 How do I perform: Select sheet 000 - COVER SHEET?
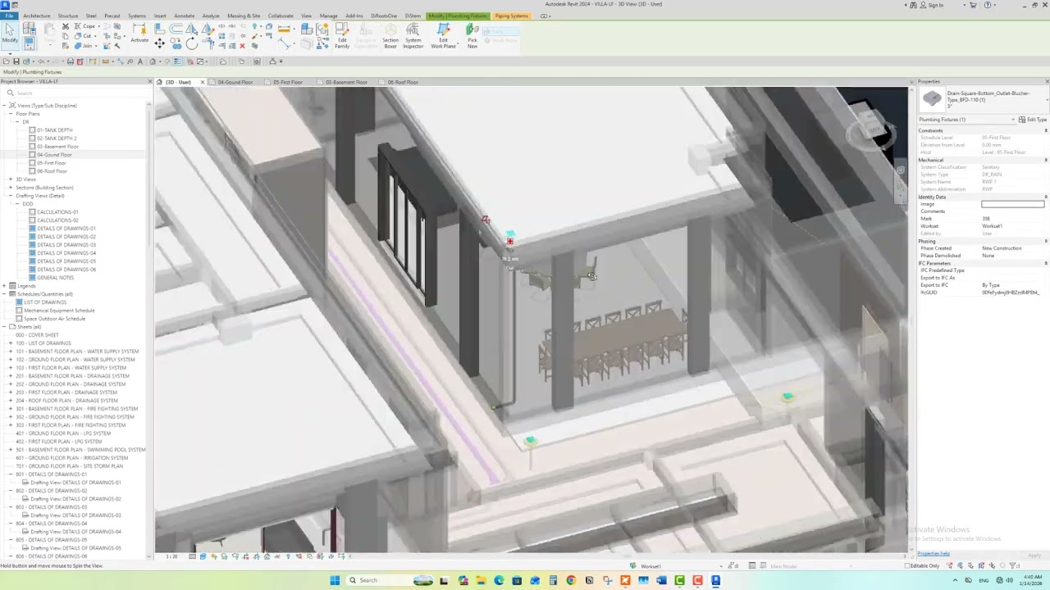coord(37,335)
